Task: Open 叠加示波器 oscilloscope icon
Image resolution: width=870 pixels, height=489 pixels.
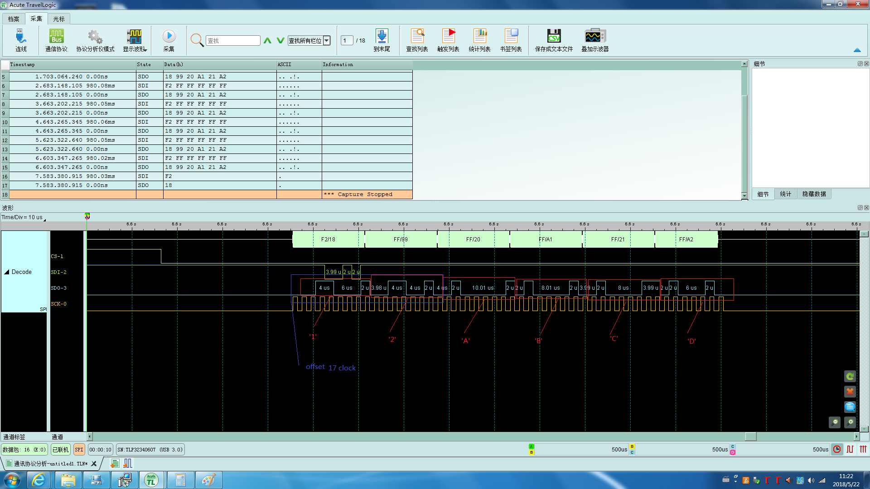Action: pyautogui.click(x=594, y=36)
